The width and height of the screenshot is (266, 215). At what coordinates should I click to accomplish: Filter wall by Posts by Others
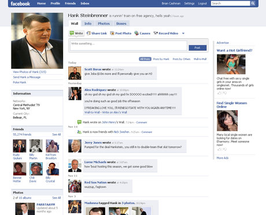(x=182, y=59)
